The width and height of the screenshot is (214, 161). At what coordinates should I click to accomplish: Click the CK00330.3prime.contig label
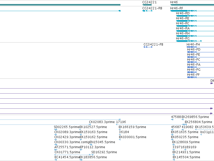pos(72,142)
